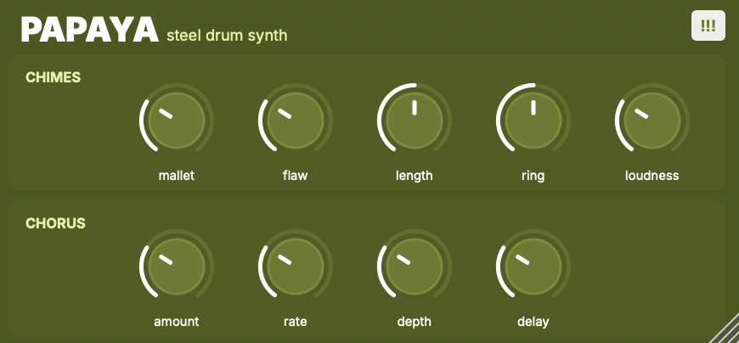This screenshot has width=739, height=343.
Task: Click the PAPAYA title logo
Action: (90, 31)
